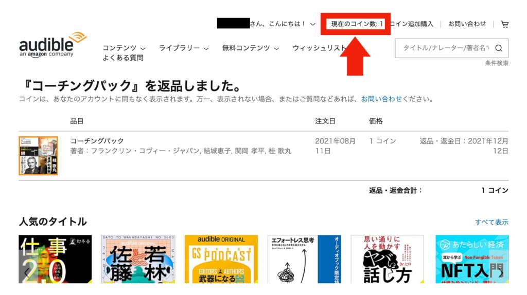Open the shopping cart icon

coord(504,24)
